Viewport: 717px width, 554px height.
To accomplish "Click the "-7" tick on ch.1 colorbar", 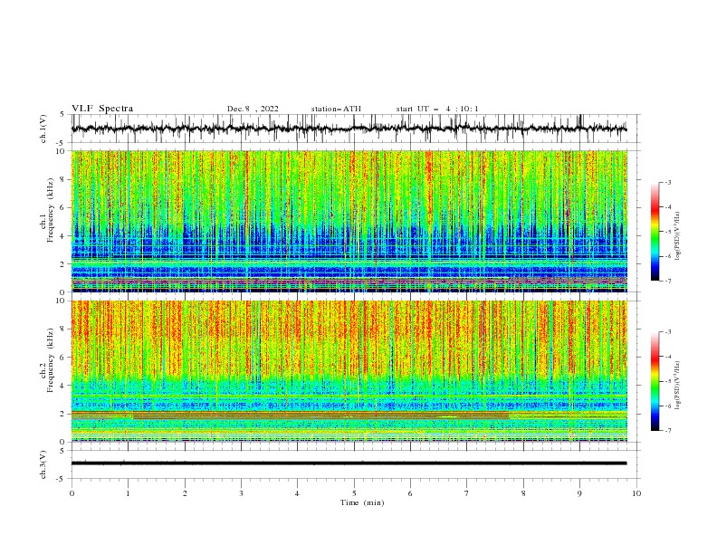I will pyautogui.click(x=667, y=281).
